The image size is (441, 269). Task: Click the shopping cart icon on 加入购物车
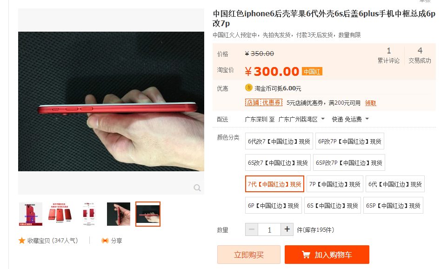tap(306, 255)
